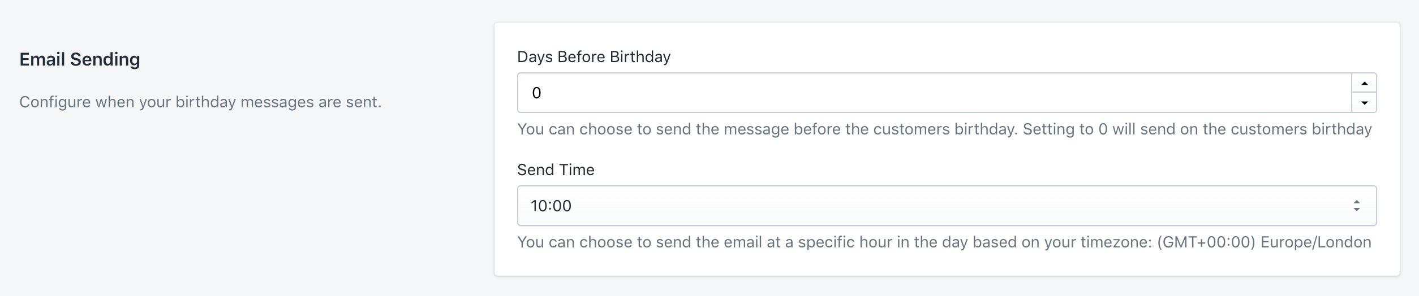Screen dimensions: 1419x296
Task: Click the word "Birthday" in the field label
Action: (x=642, y=57)
